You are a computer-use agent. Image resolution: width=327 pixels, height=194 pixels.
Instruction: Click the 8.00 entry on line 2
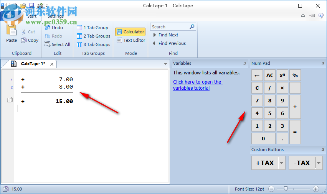click(x=66, y=87)
